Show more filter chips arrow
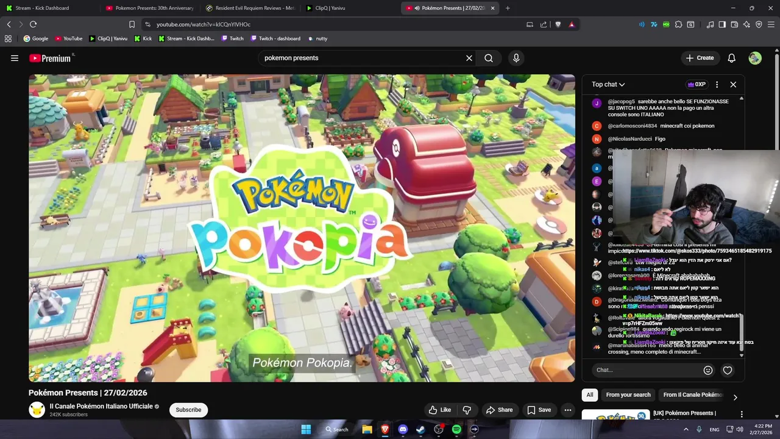 (x=735, y=397)
